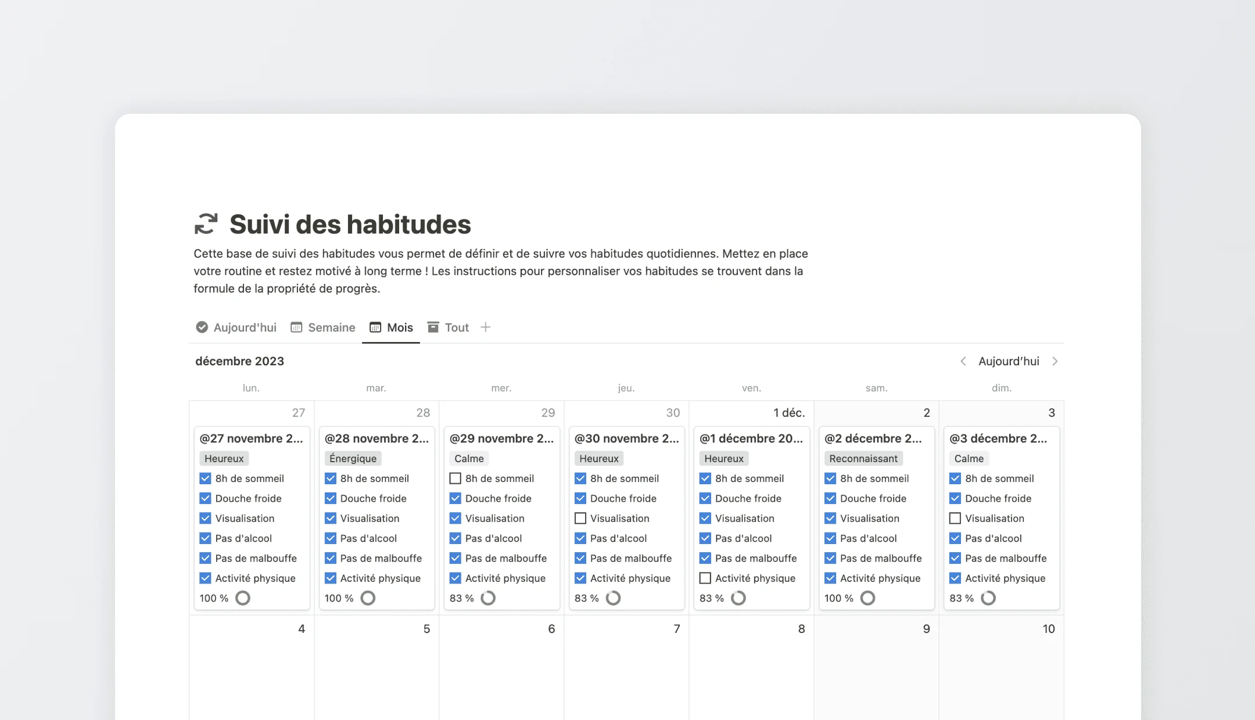
Task: Open the Reconnaissant mood tag on 2 décembre
Action: 863,459
